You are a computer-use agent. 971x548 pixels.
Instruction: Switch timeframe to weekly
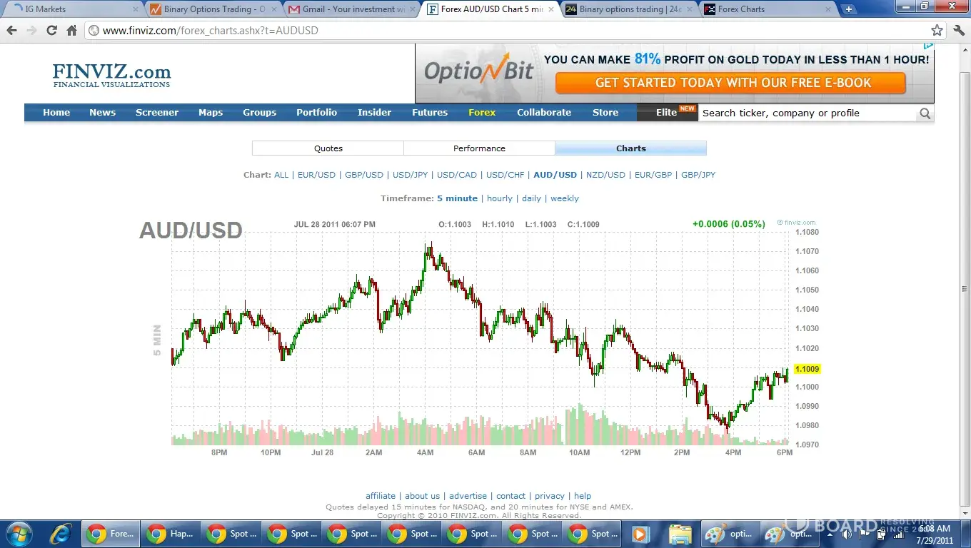tap(565, 198)
